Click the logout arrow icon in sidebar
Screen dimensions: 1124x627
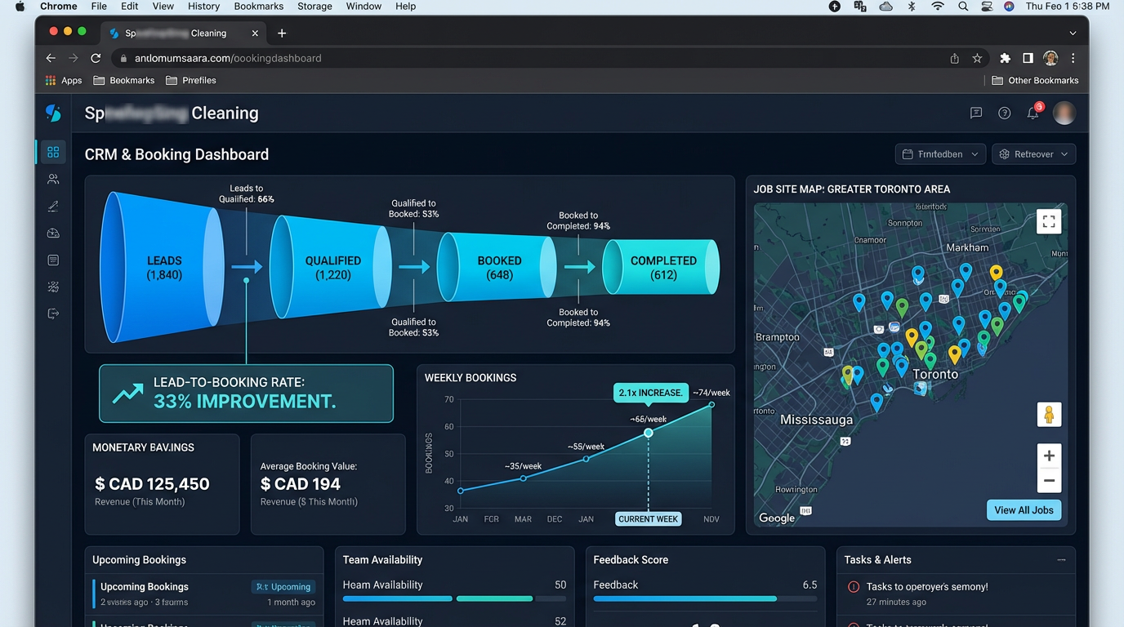click(53, 313)
